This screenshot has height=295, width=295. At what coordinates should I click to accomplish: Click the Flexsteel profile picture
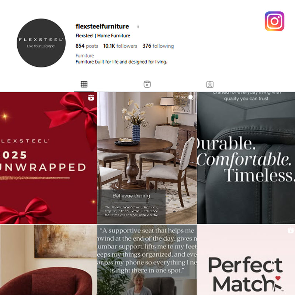pyautogui.click(x=41, y=43)
